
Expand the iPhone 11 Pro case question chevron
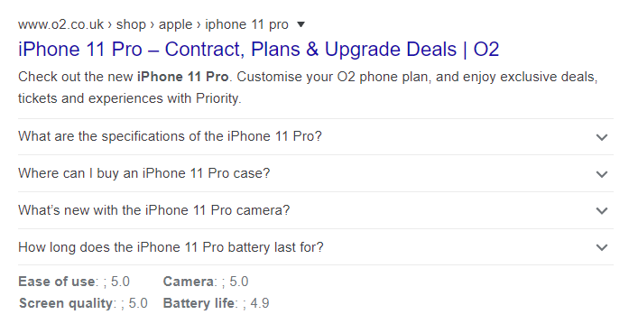pos(602,174)
